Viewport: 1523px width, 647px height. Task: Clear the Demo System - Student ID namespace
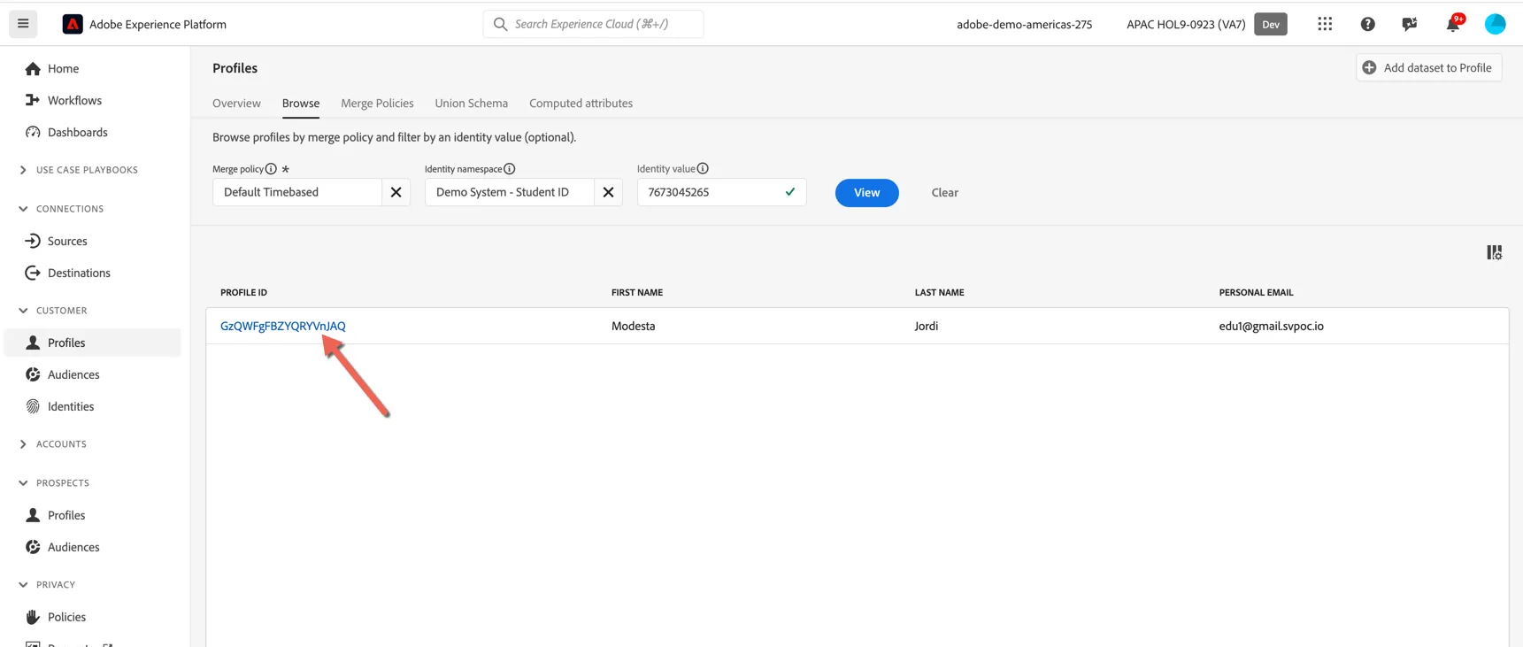pos(608,192)
